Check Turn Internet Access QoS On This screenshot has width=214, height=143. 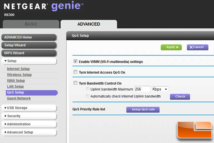click(x=75, y=72)
